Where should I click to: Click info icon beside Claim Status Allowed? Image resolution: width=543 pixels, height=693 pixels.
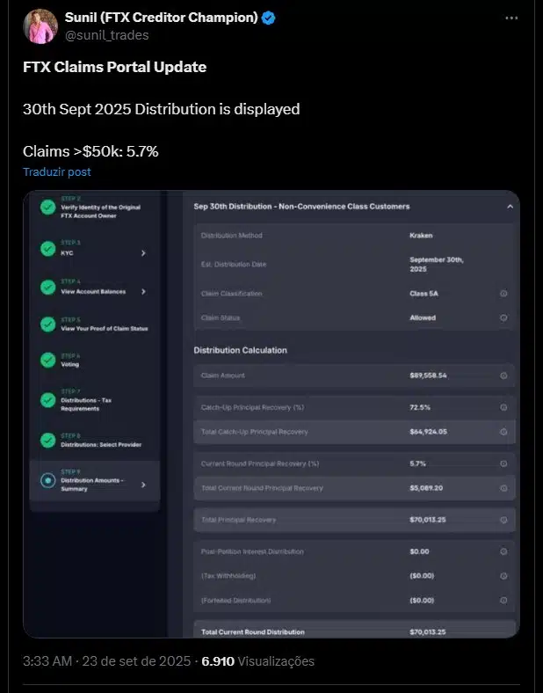click(x=503, y=317)
